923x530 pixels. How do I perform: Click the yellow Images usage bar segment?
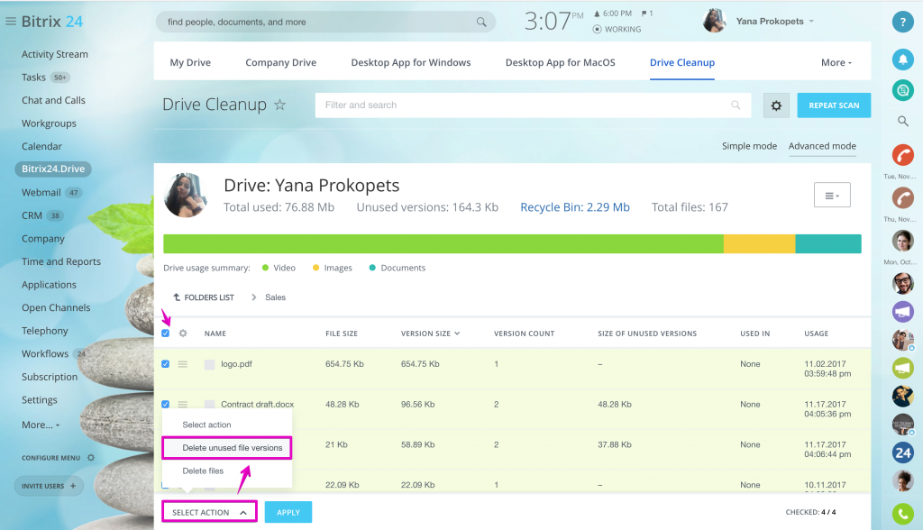coord(759,243)
